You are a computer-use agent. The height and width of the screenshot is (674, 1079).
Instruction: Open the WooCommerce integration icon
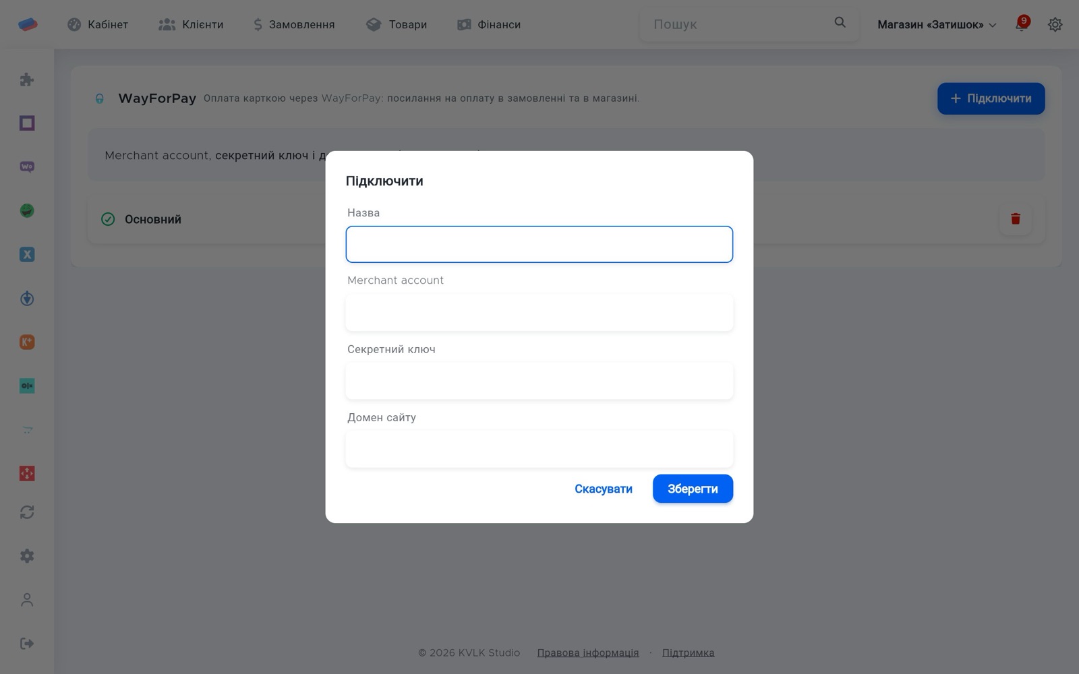[x=27, y=167]
